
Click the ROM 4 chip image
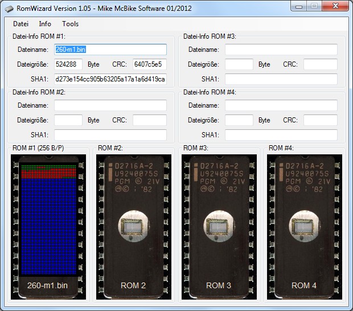point(305,225)
